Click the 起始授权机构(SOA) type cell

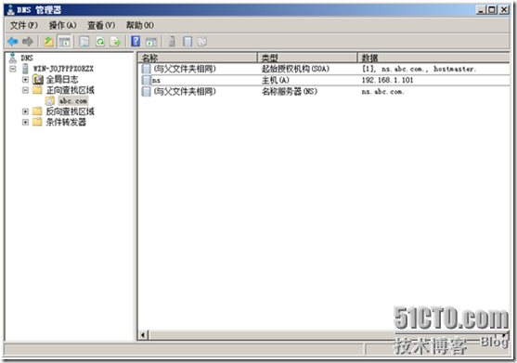pyautogui.click(x=295, y=69)
